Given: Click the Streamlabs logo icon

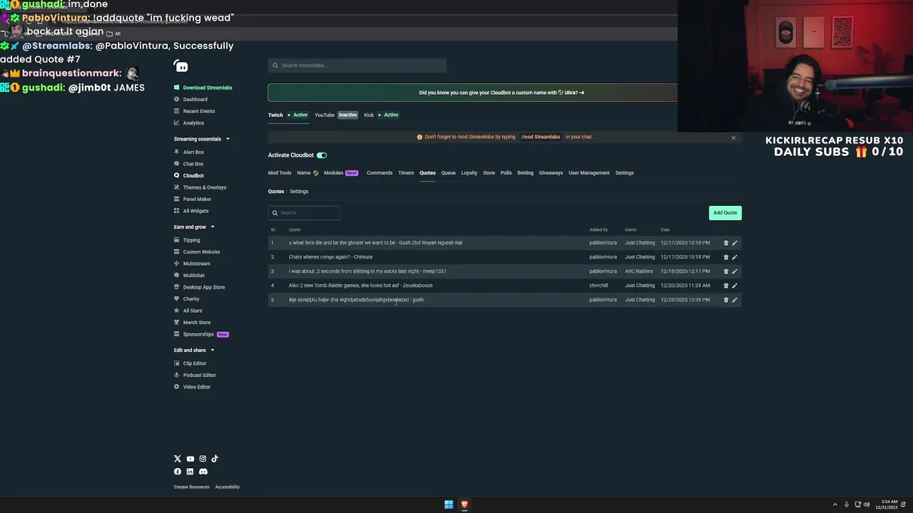Looking at the screenshot, I should (x=181, y=66).
